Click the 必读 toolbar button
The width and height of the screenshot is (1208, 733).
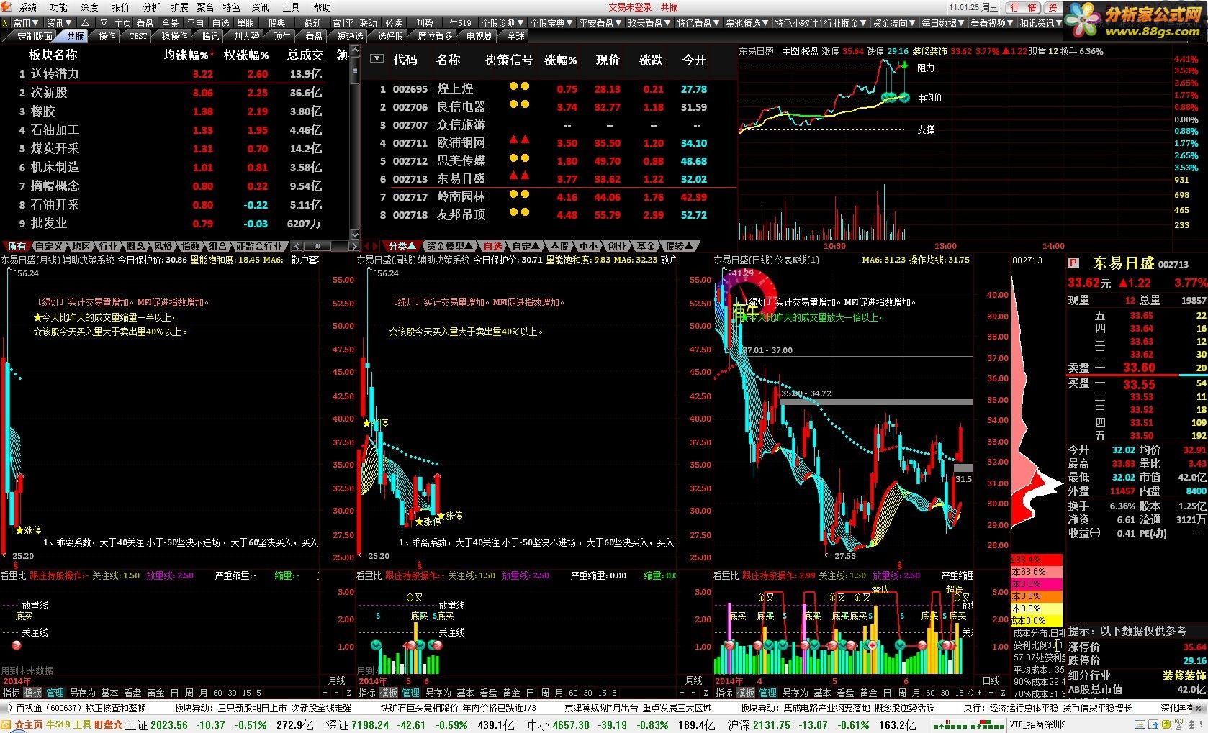394,23
